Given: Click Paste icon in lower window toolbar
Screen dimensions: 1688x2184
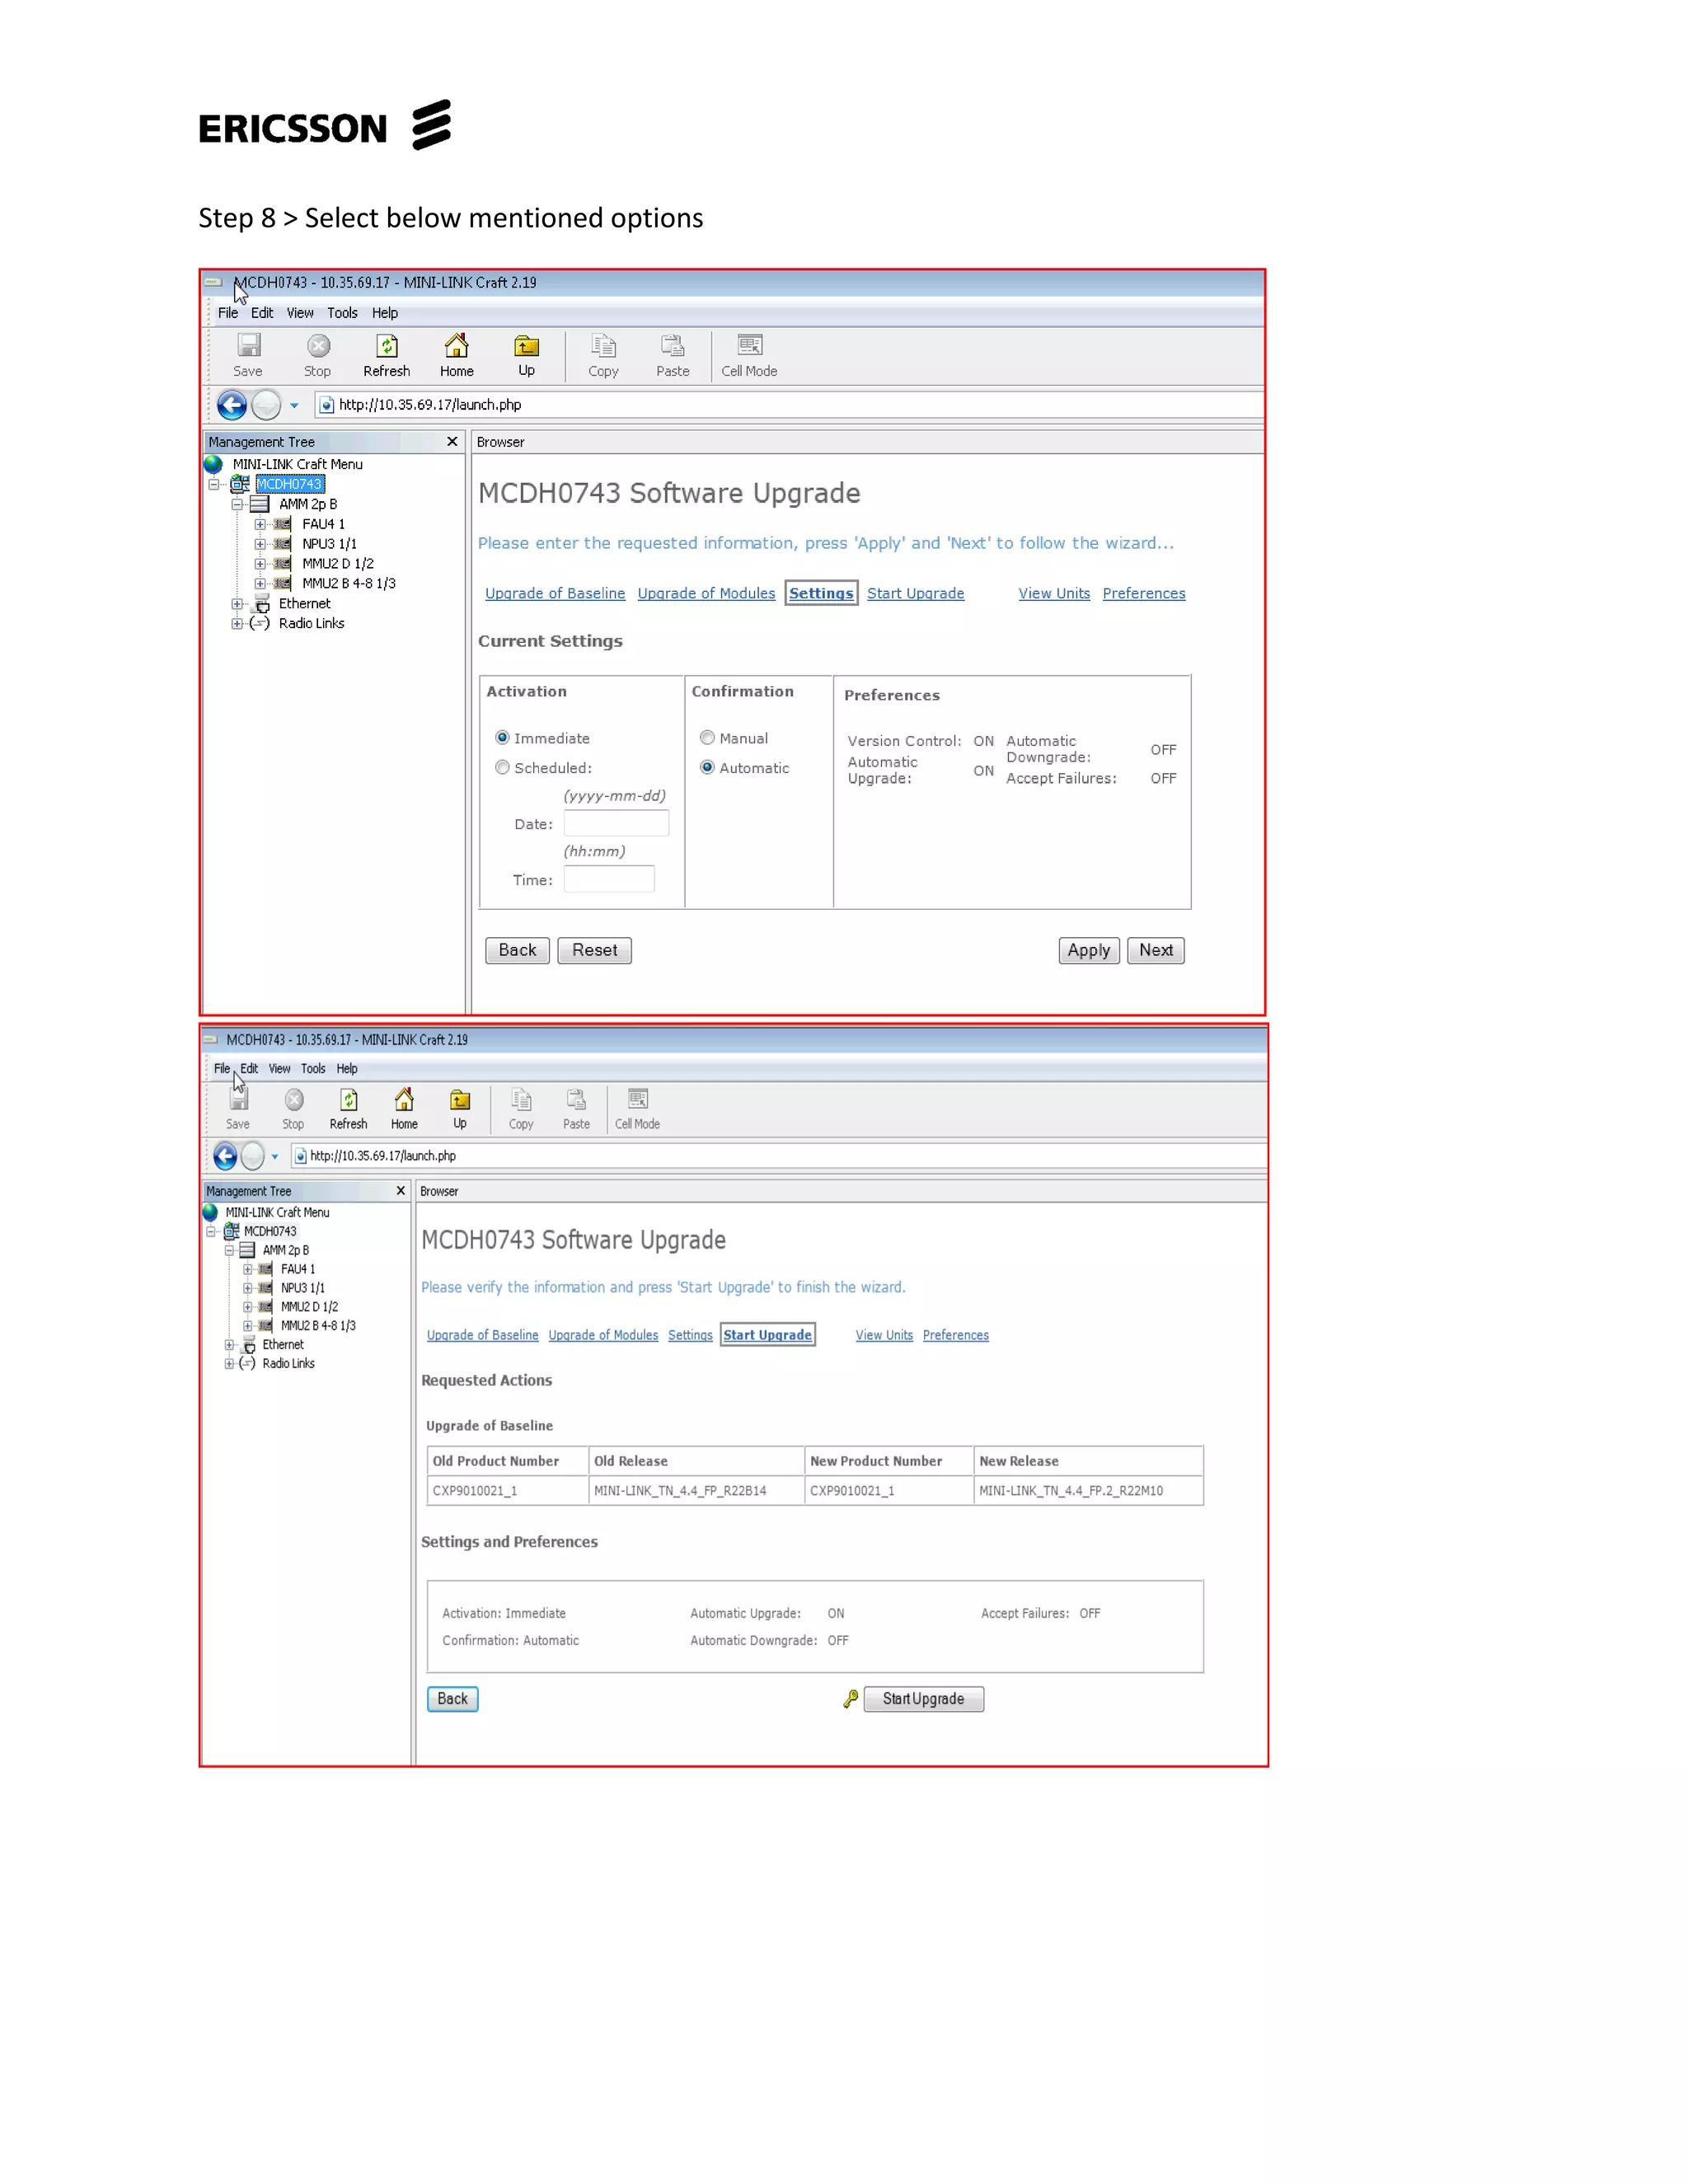Looking at the screenshot, I should 576,1100.
